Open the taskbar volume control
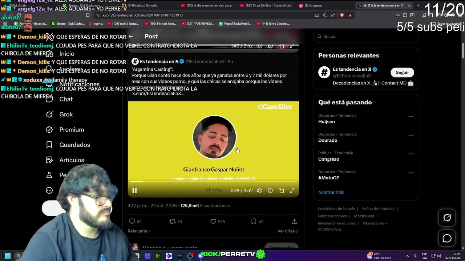The width and height of the screenshot is (465, 261). point(439,256)
